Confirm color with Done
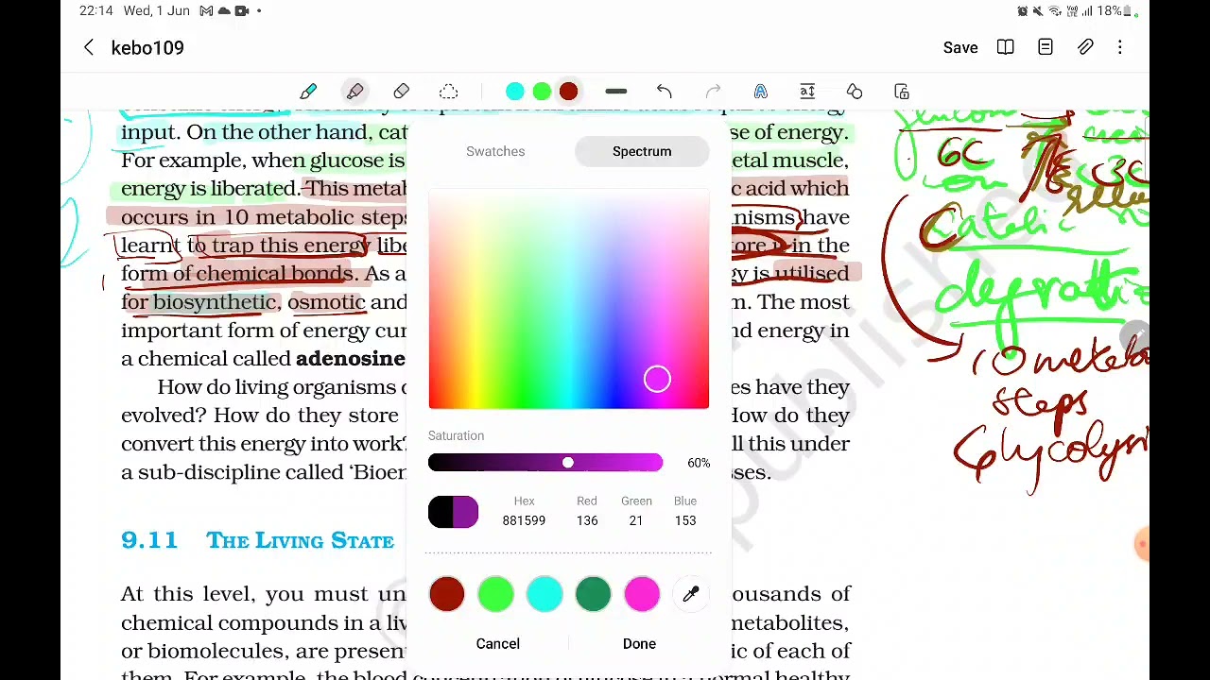 pos(639,643)
